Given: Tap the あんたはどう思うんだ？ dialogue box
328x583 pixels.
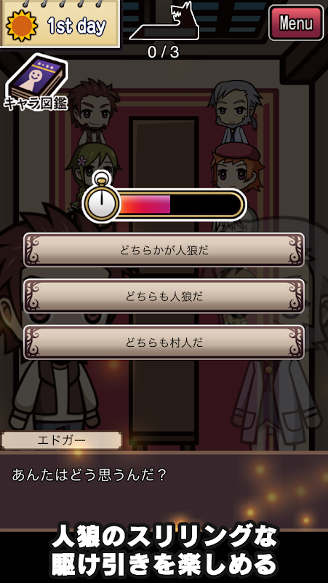Looking at the screenshot, I should click(164, 490).
